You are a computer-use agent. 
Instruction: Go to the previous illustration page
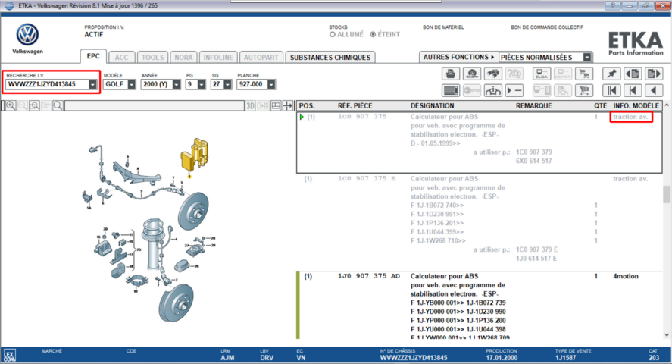(633, 74)
